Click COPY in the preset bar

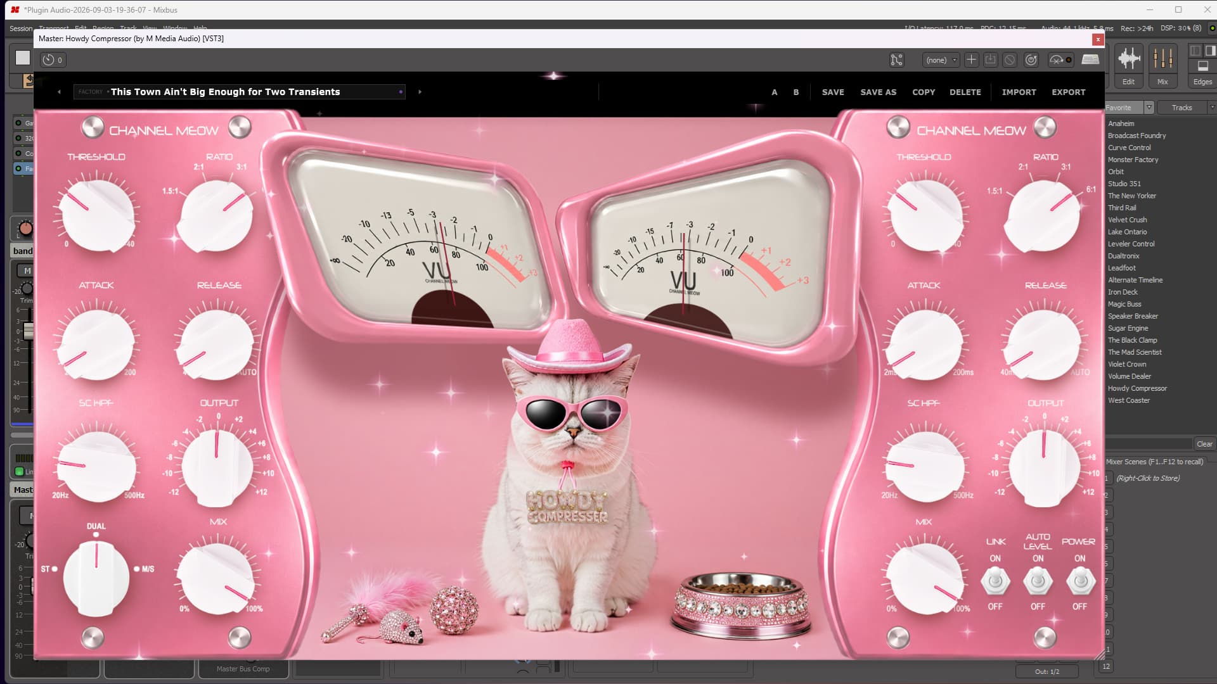924,92
